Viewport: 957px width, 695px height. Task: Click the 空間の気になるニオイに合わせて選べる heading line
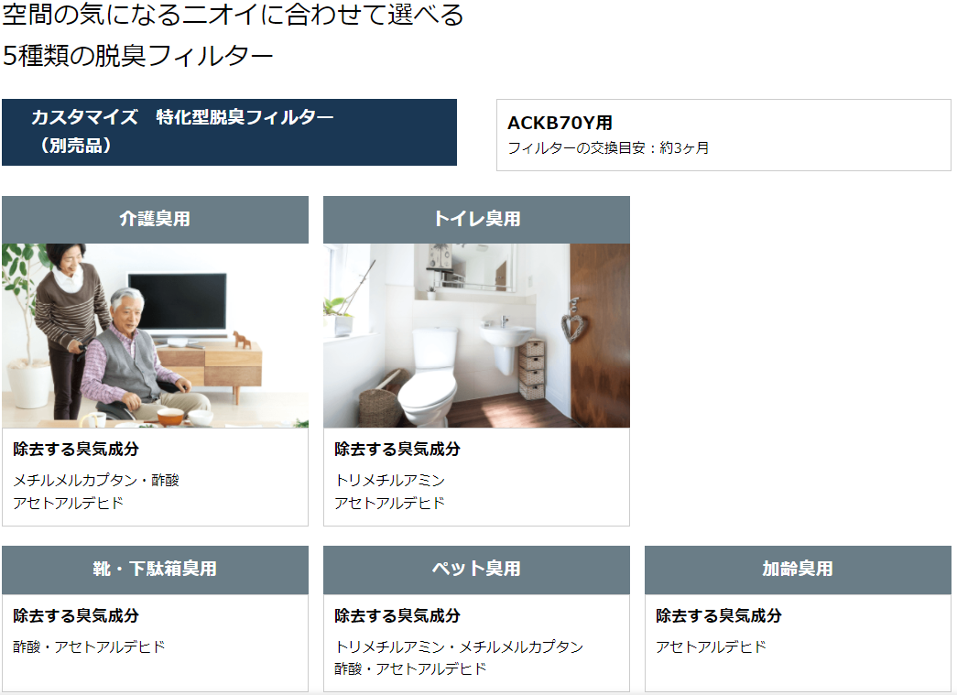pyautogui.click(x=234, y=15)
